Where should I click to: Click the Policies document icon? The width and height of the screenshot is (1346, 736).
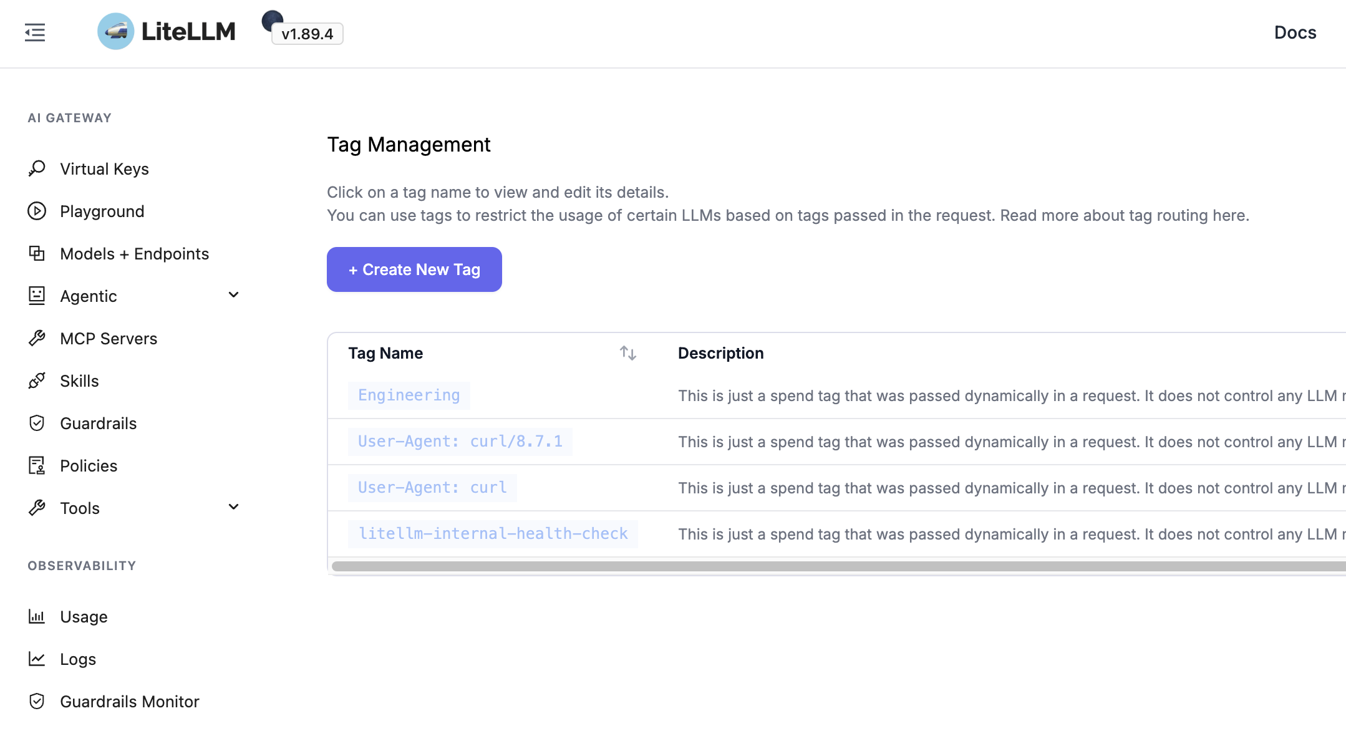pyautogui.click(x=37, y=465)
